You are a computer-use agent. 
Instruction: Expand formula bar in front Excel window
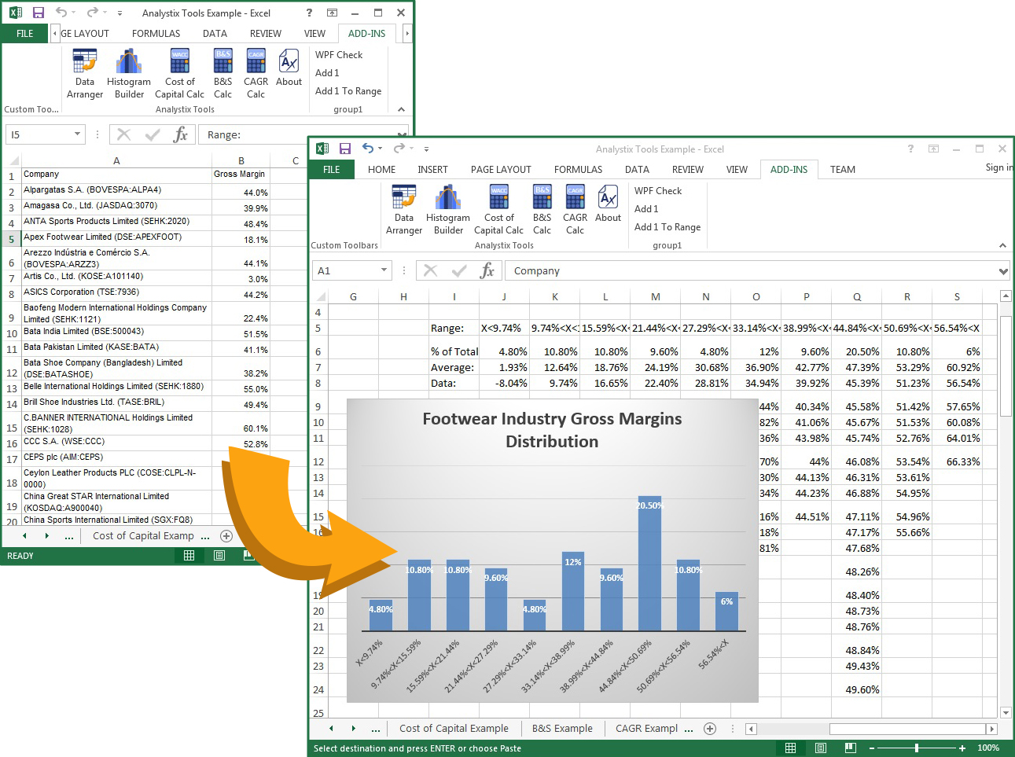pos(1003,271)
